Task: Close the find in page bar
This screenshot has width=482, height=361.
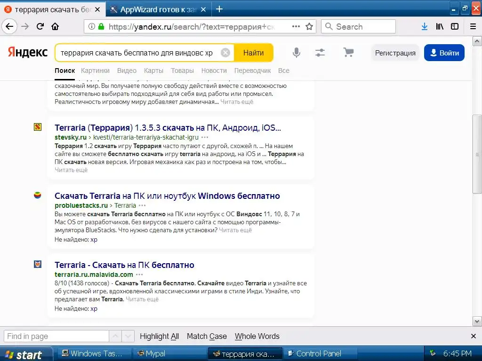Action: 474,336
